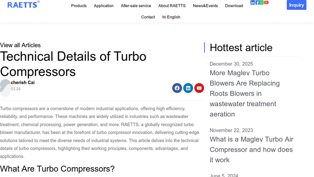Open the LinkedIn icon in the header
The width and height of the screenshot is (314, 177).
tap(252, 2)
